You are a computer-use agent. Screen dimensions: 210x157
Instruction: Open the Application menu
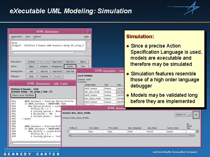[17, 37]
